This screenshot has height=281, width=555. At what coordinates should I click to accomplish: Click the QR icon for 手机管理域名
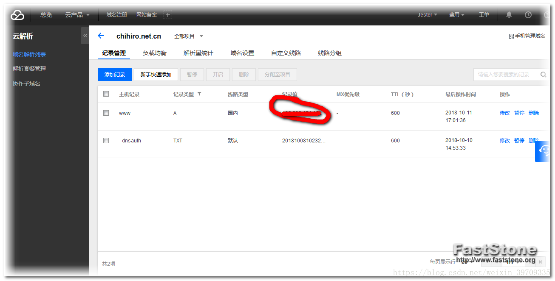point(511,36)
